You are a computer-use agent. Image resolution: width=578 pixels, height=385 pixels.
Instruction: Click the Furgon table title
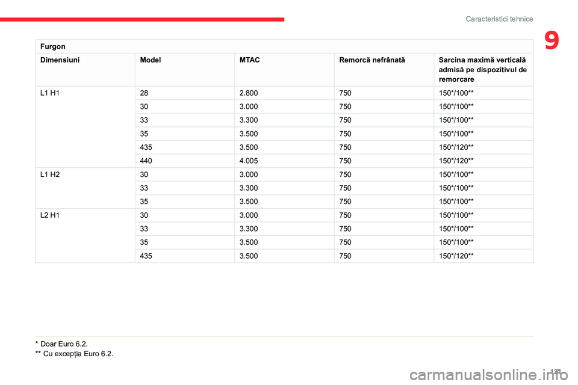pyautogui.click(x=53, y=46)
